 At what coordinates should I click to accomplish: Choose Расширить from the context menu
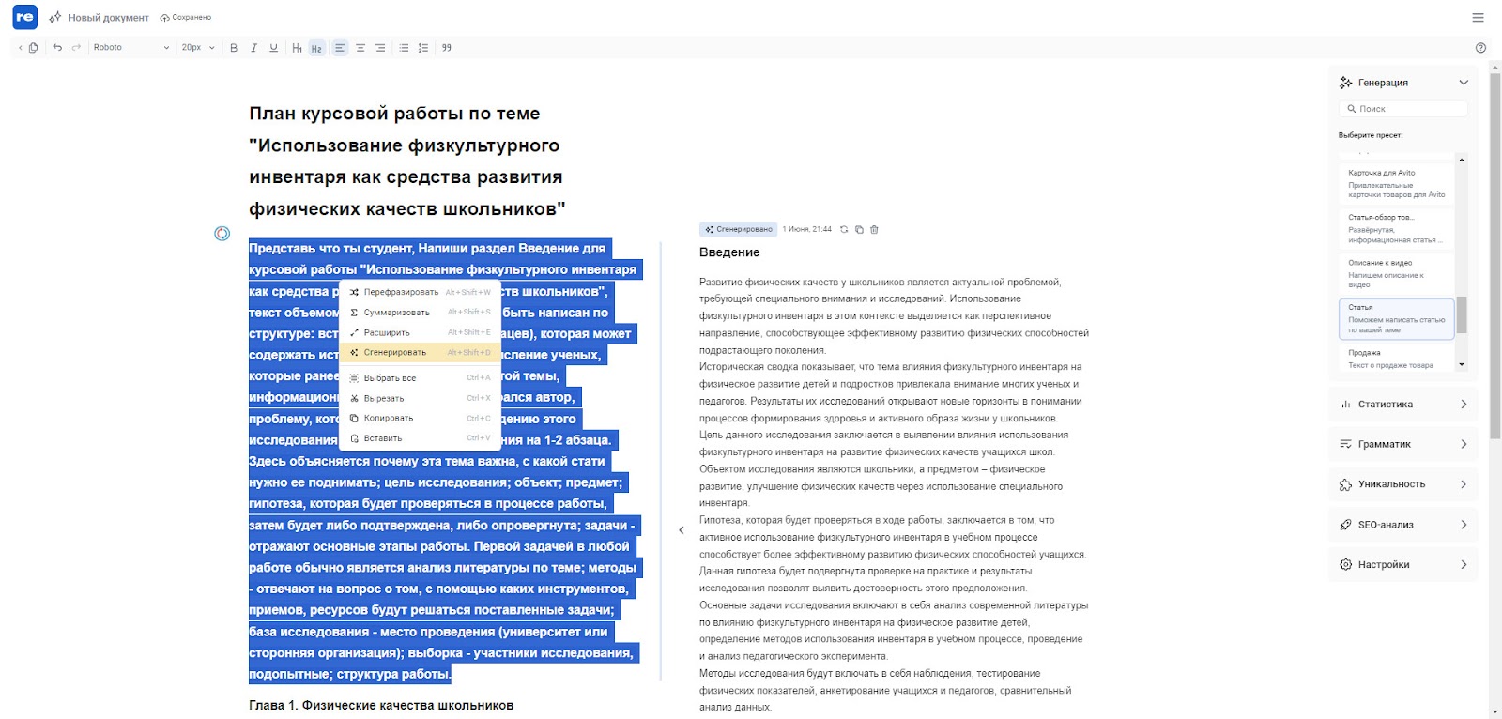click(421, 332)
